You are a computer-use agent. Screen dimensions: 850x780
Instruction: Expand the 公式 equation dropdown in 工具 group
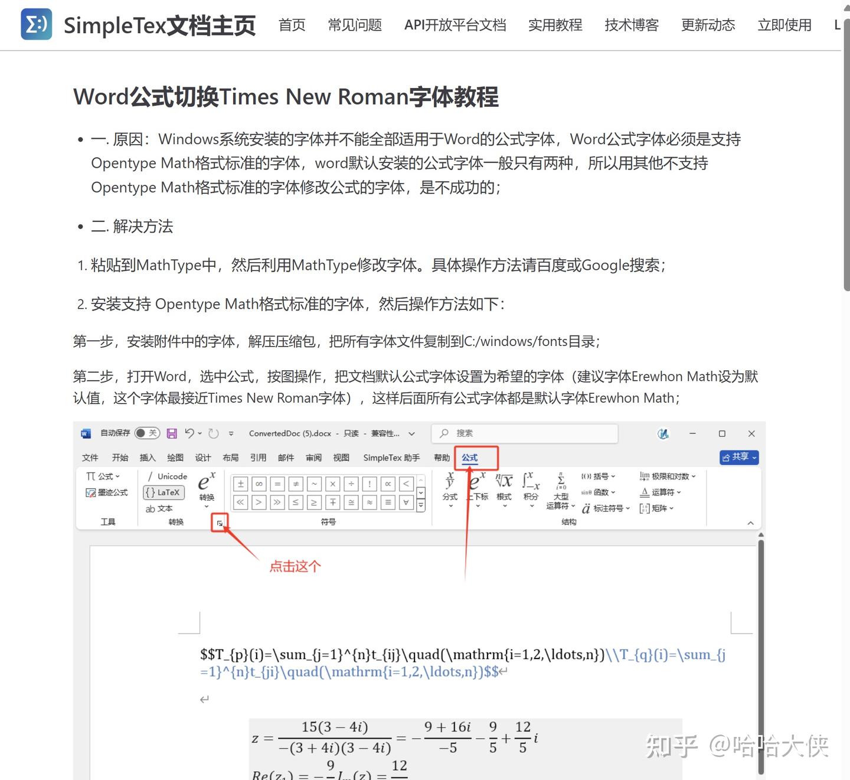(x=103, y=477)
